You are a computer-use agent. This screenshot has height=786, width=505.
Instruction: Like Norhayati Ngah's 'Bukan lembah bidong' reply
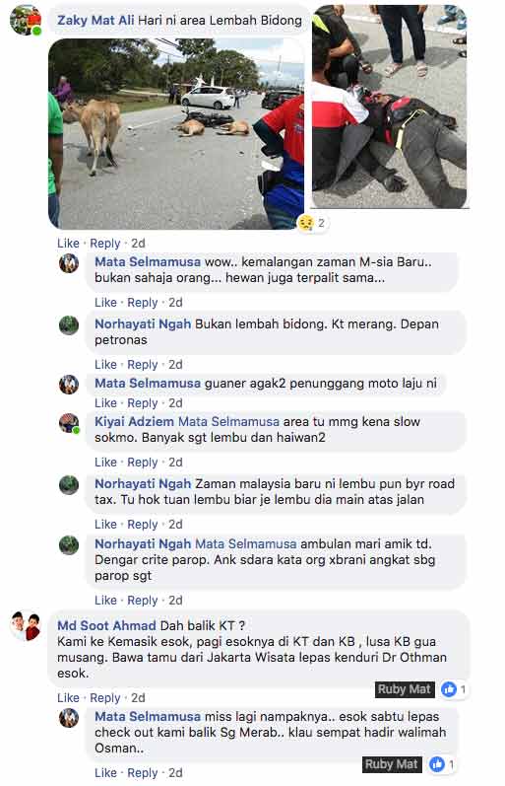tap(105, 365)
